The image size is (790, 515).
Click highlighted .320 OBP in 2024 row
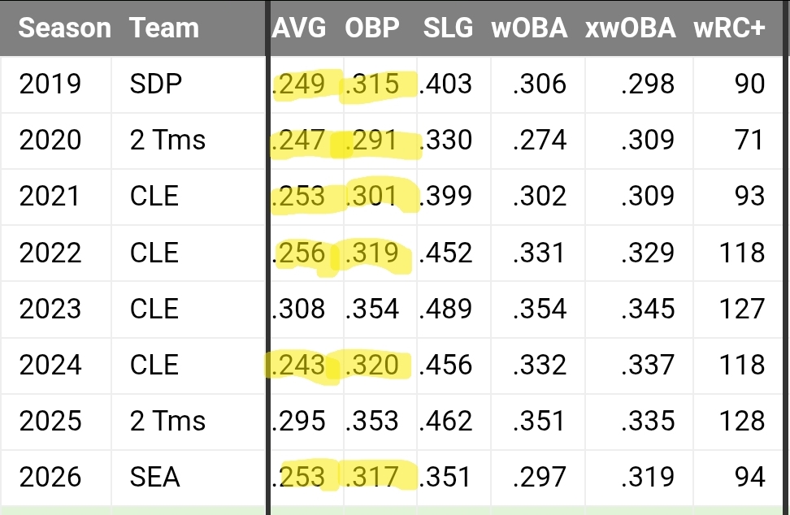372,365
